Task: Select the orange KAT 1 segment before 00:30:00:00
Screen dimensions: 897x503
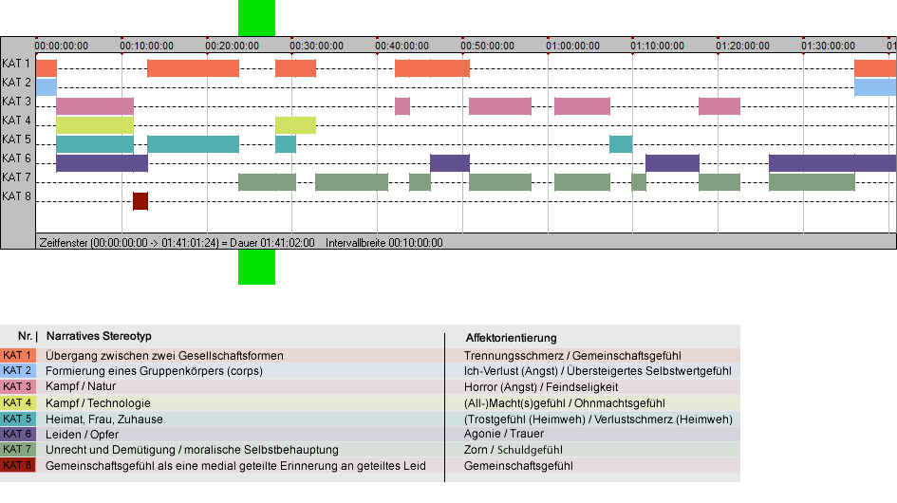Action: click(x=295, y=68)
